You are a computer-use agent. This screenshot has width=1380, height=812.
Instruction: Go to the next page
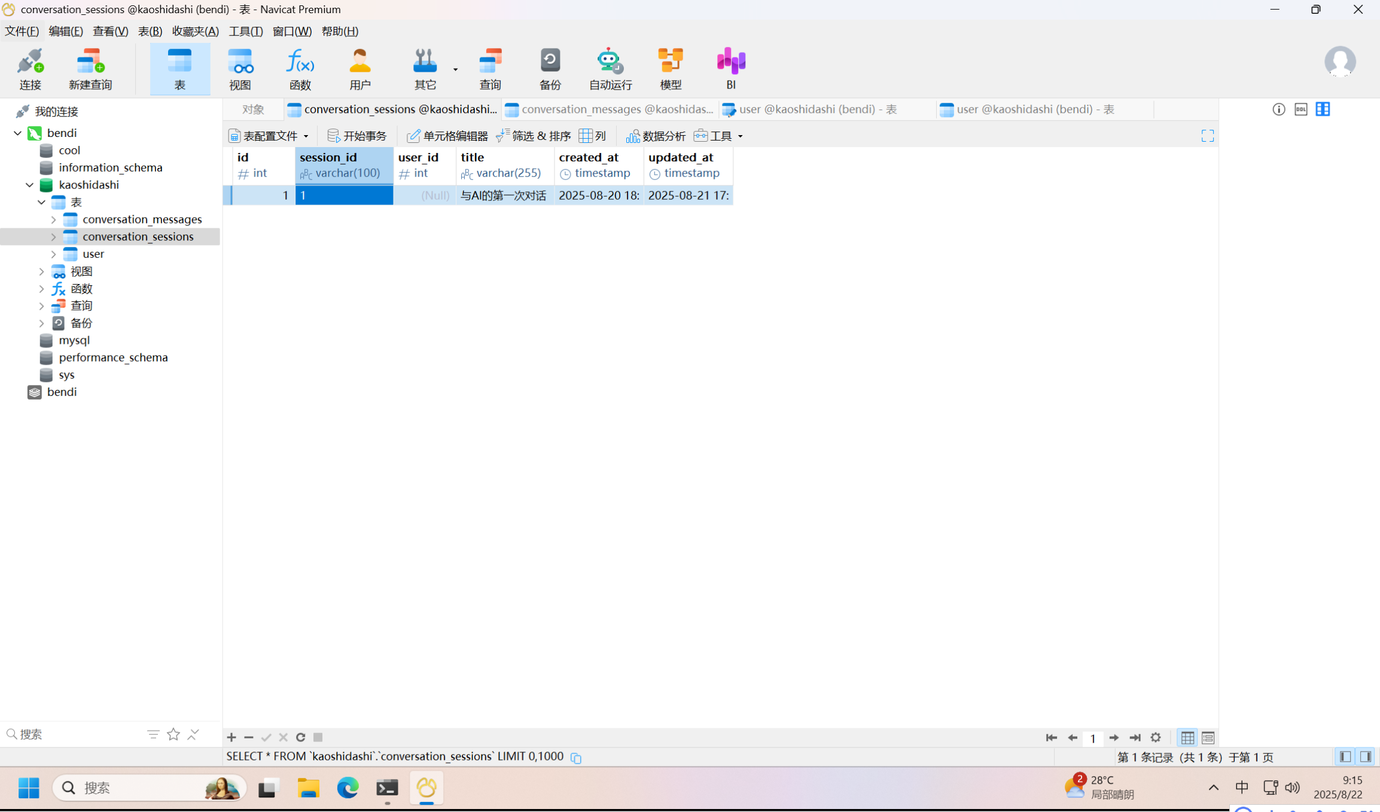click(x=1114, y=738)
